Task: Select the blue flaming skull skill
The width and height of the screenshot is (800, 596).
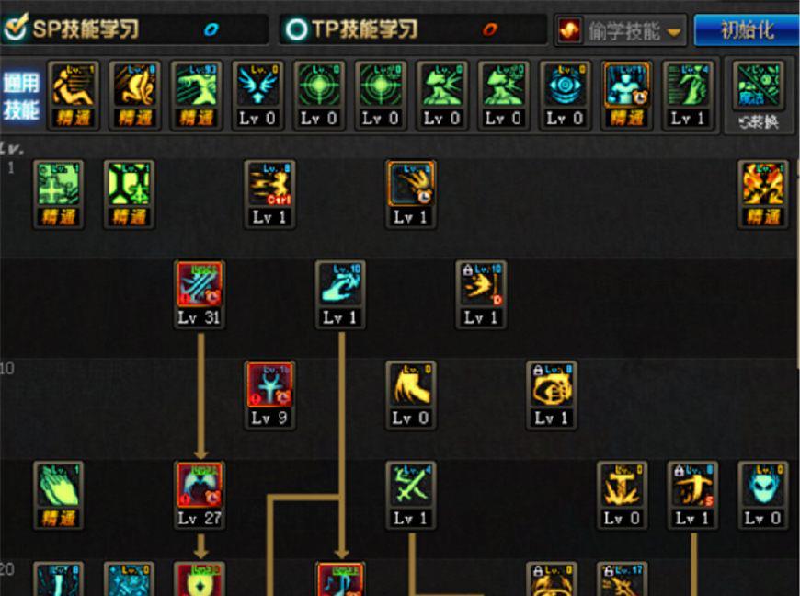Action: point(763,495)
